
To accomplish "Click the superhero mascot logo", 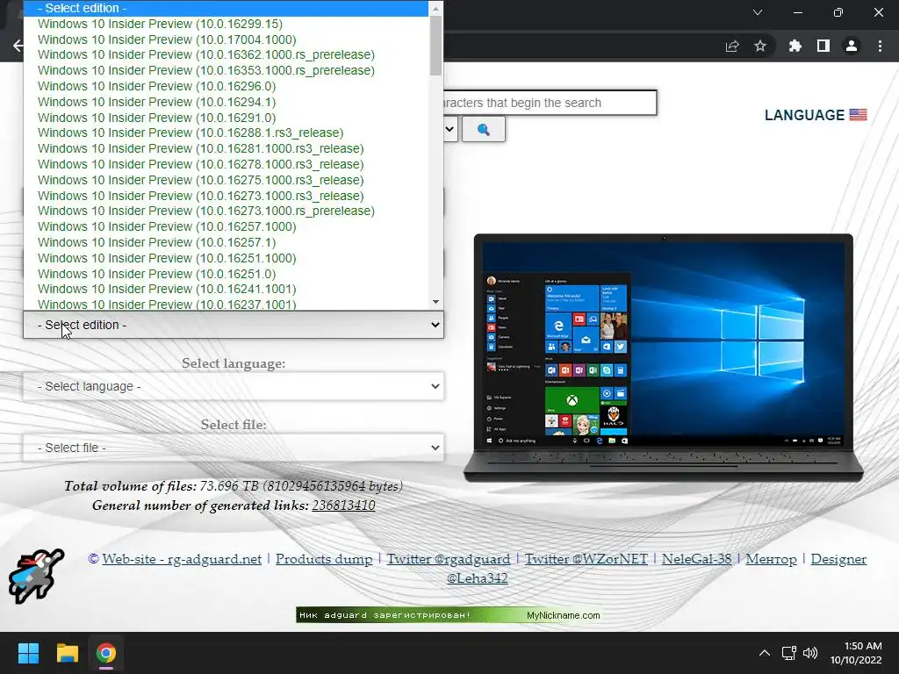I will click(x=36, y=576).
